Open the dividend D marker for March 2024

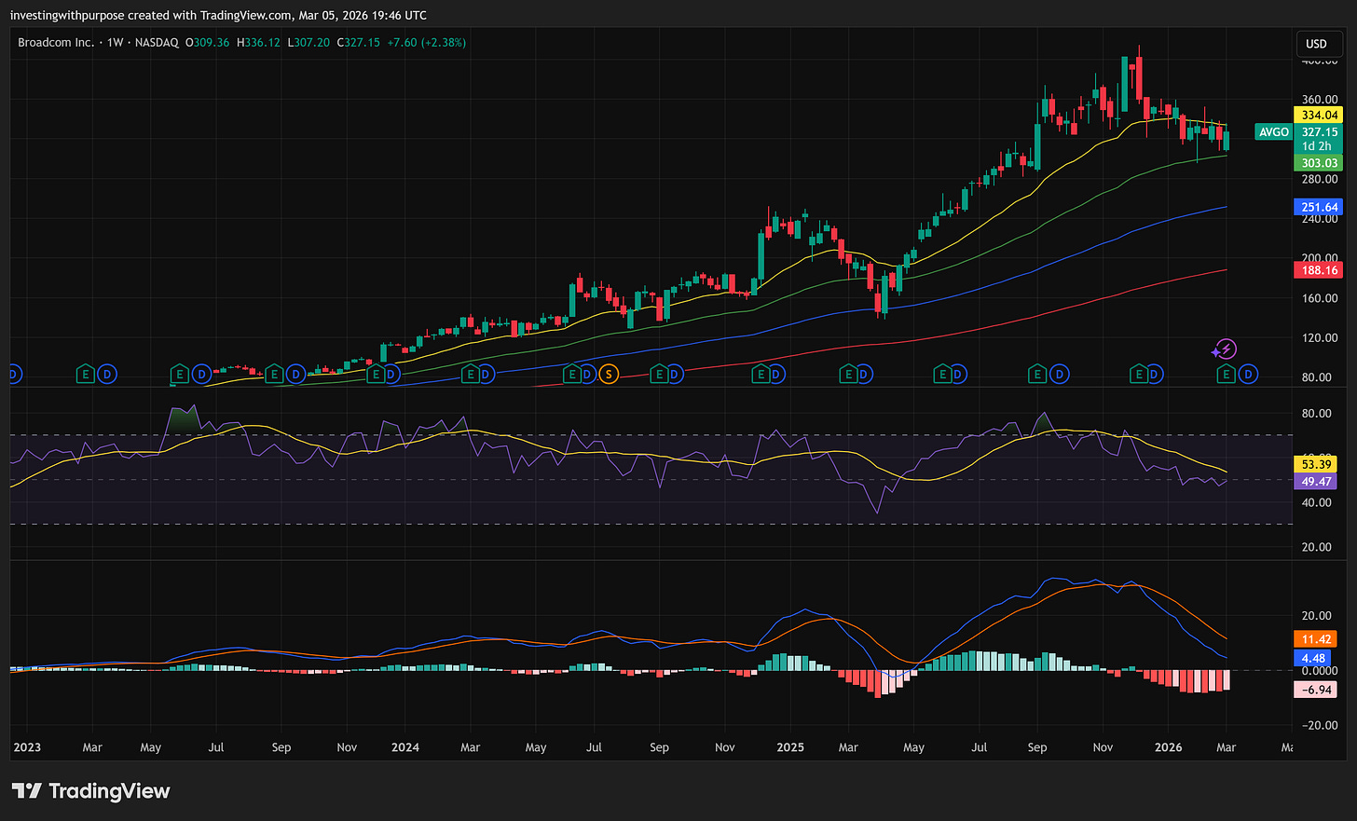point(487,375)
